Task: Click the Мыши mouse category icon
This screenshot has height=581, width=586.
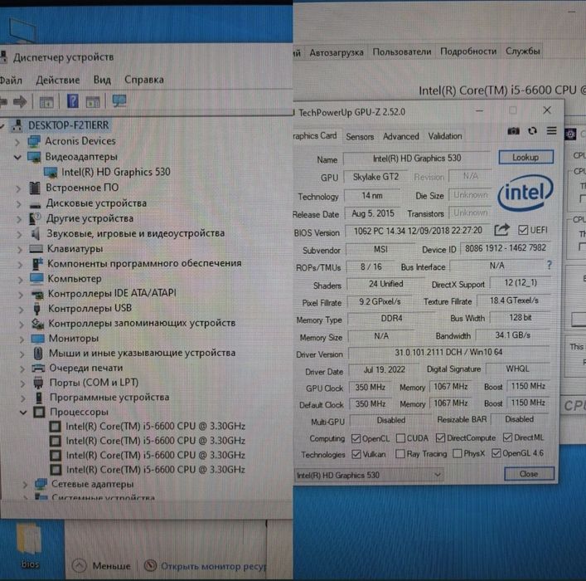Action: [x=38, y=353]
